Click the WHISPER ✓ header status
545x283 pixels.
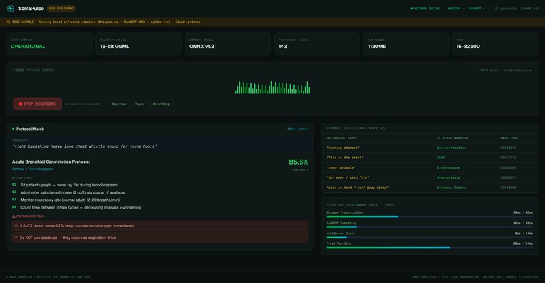(x=456, y=9)
